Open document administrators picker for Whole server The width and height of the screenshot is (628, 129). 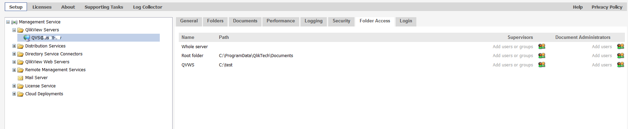tap(620, 46)
